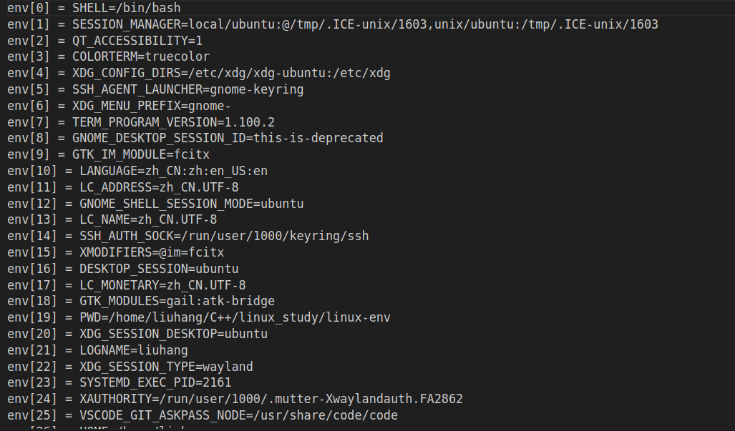The height and width of the screenshot is (431, 735).
Task: Click the SESSION_MANAGER output line
Action: pos(333,24)
